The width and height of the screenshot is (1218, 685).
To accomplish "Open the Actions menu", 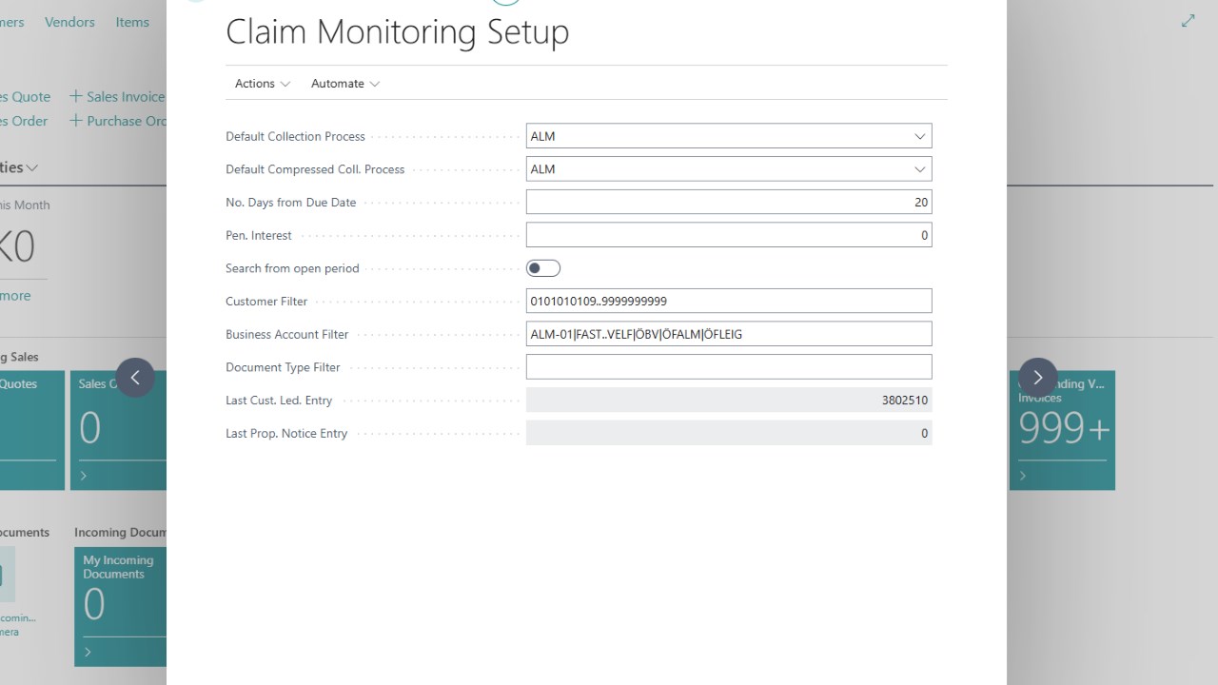I will point(263,84).
